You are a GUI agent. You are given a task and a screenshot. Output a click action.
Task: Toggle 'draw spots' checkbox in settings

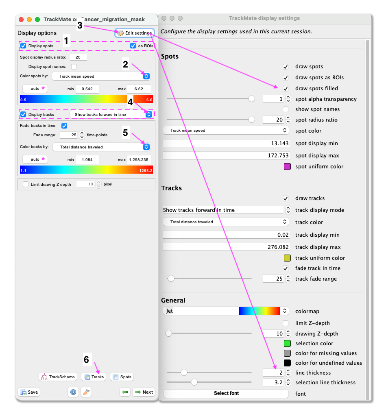tap(286, 67)
